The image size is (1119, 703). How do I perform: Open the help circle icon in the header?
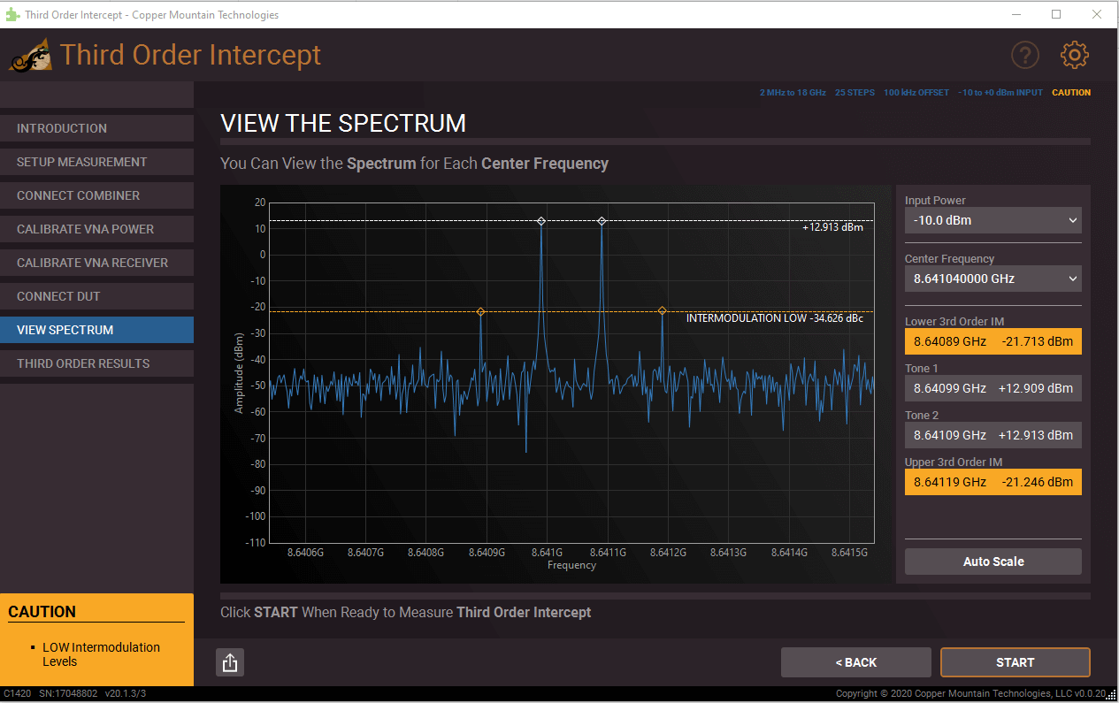click(x=1025, y=55)
